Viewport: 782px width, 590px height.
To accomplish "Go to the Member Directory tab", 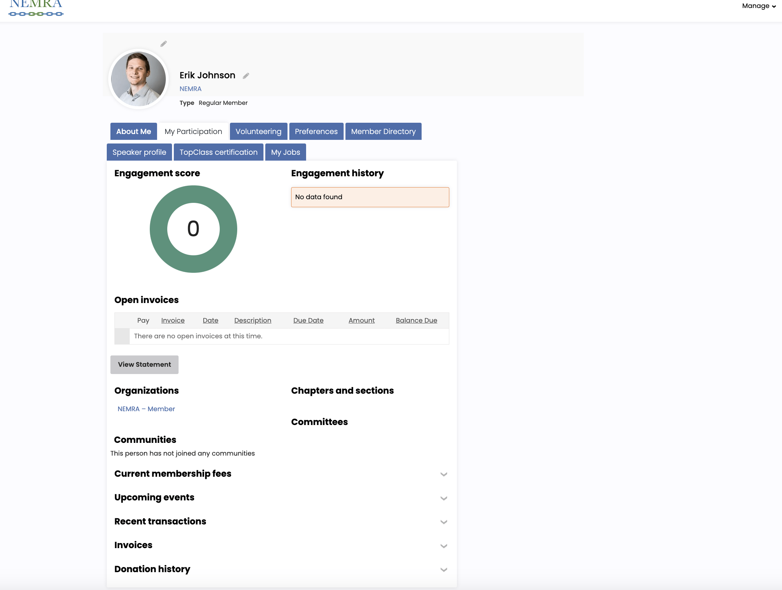I will click(383, 131).
